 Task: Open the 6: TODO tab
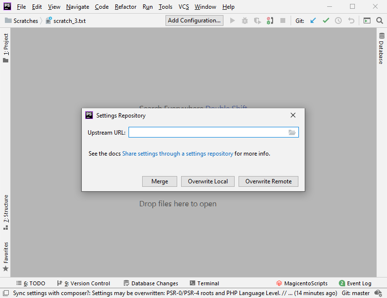tap(31, 283)
